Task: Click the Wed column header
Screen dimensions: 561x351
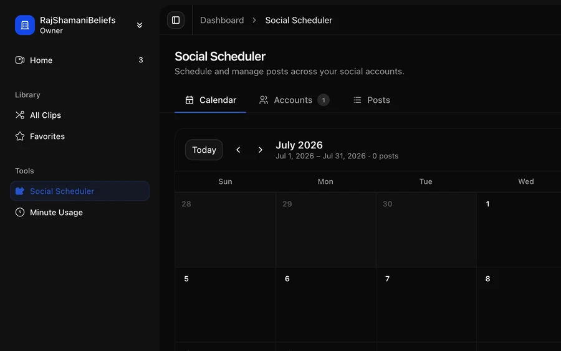Action: pyautogui.click(x=526, y=181)
